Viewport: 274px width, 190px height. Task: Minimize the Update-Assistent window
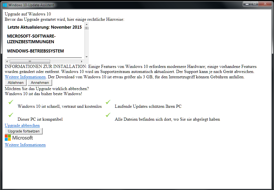(247, 4)
